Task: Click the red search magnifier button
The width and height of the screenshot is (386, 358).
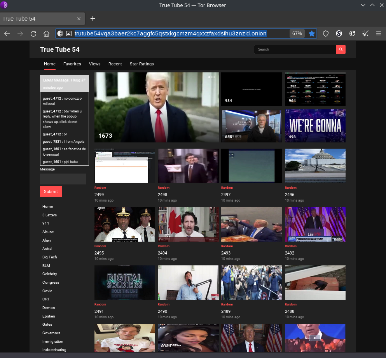Action: (x=341, y=49)
